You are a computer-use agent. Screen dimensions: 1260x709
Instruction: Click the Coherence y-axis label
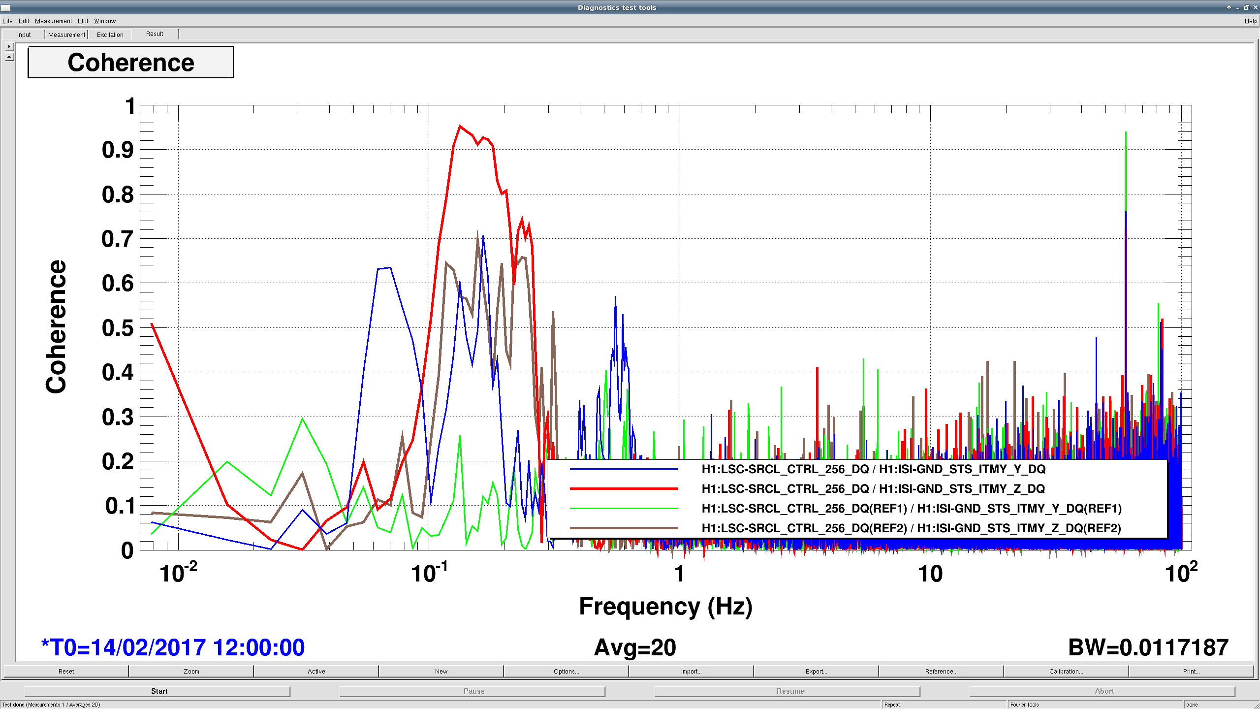click(56, 327)
